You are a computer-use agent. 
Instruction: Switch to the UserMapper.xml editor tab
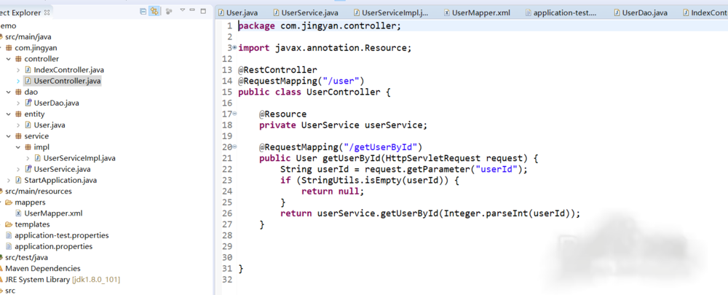click(x=481, y=12)
